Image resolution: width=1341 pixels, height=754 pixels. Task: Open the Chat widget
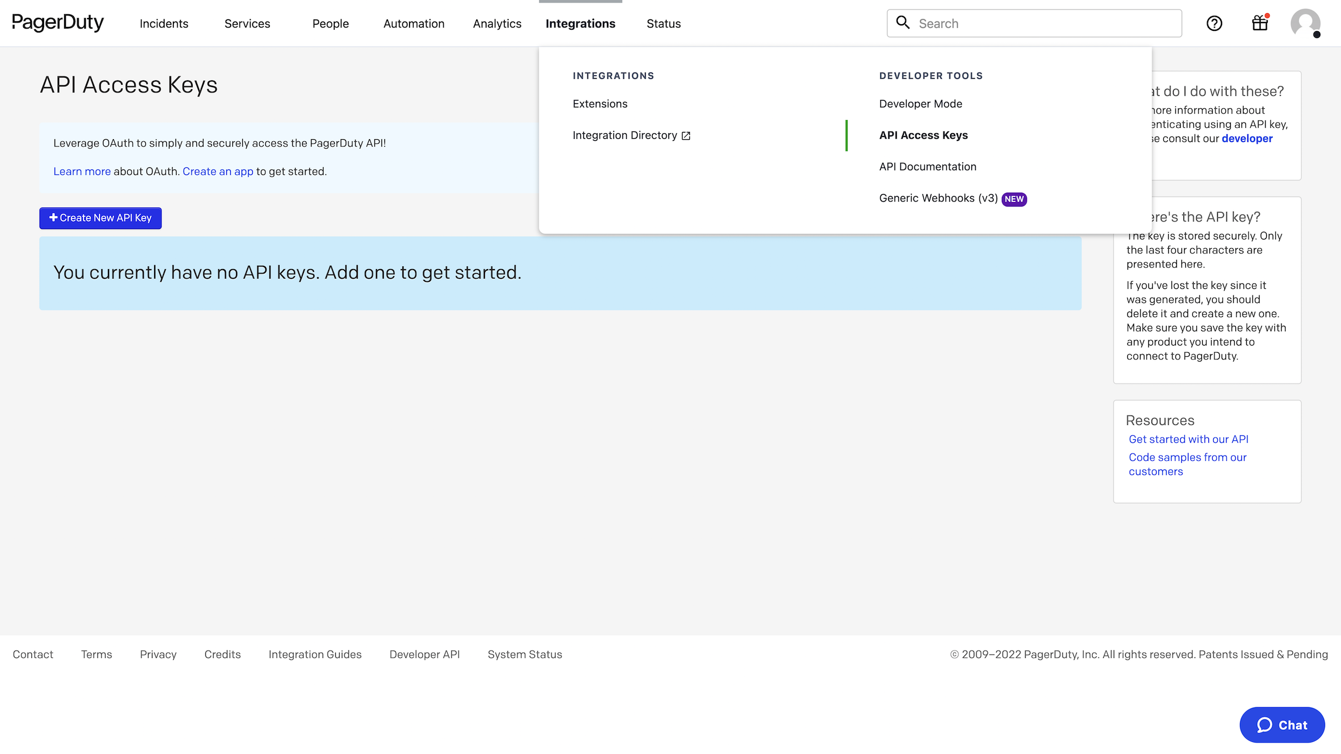point(1282,725)
